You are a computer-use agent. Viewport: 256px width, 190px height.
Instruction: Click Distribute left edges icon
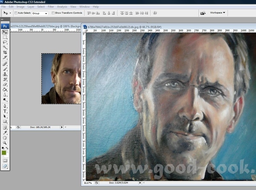pyautogui.click(x=137, y=13)
